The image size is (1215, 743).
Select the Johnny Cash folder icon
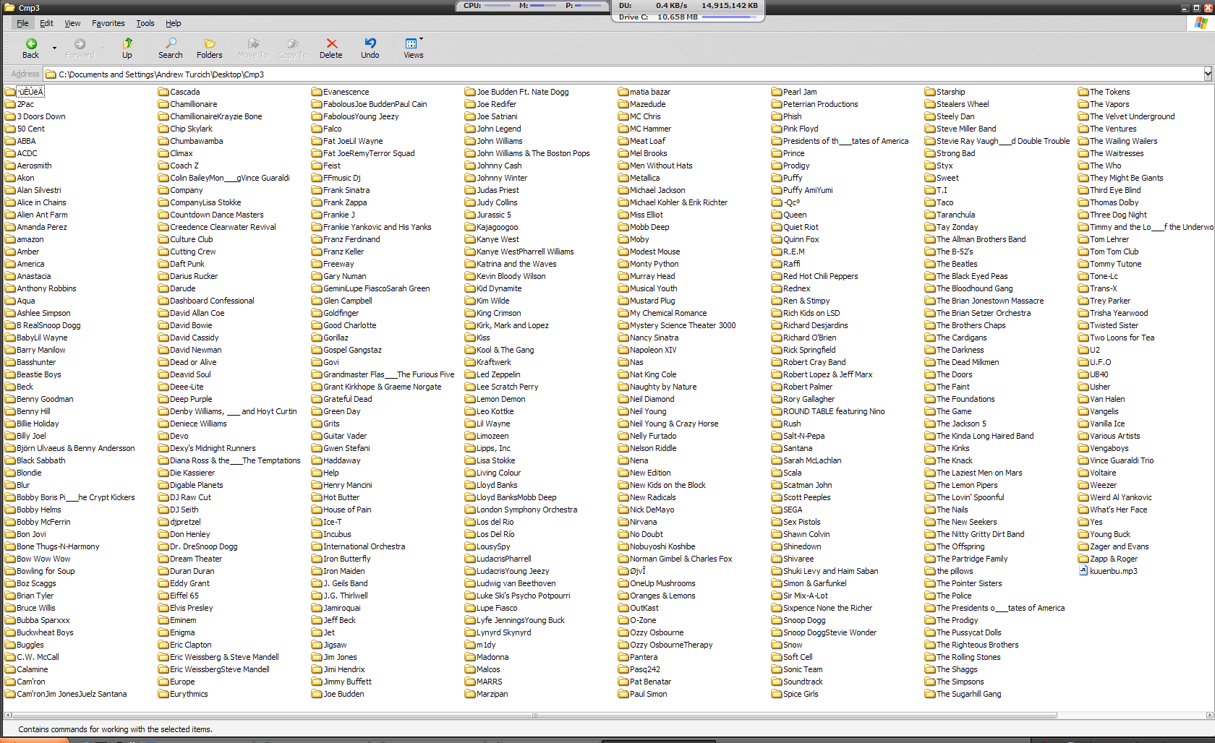point(470,166)
